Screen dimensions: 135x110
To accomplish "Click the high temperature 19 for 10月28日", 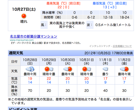I will 30,78.
